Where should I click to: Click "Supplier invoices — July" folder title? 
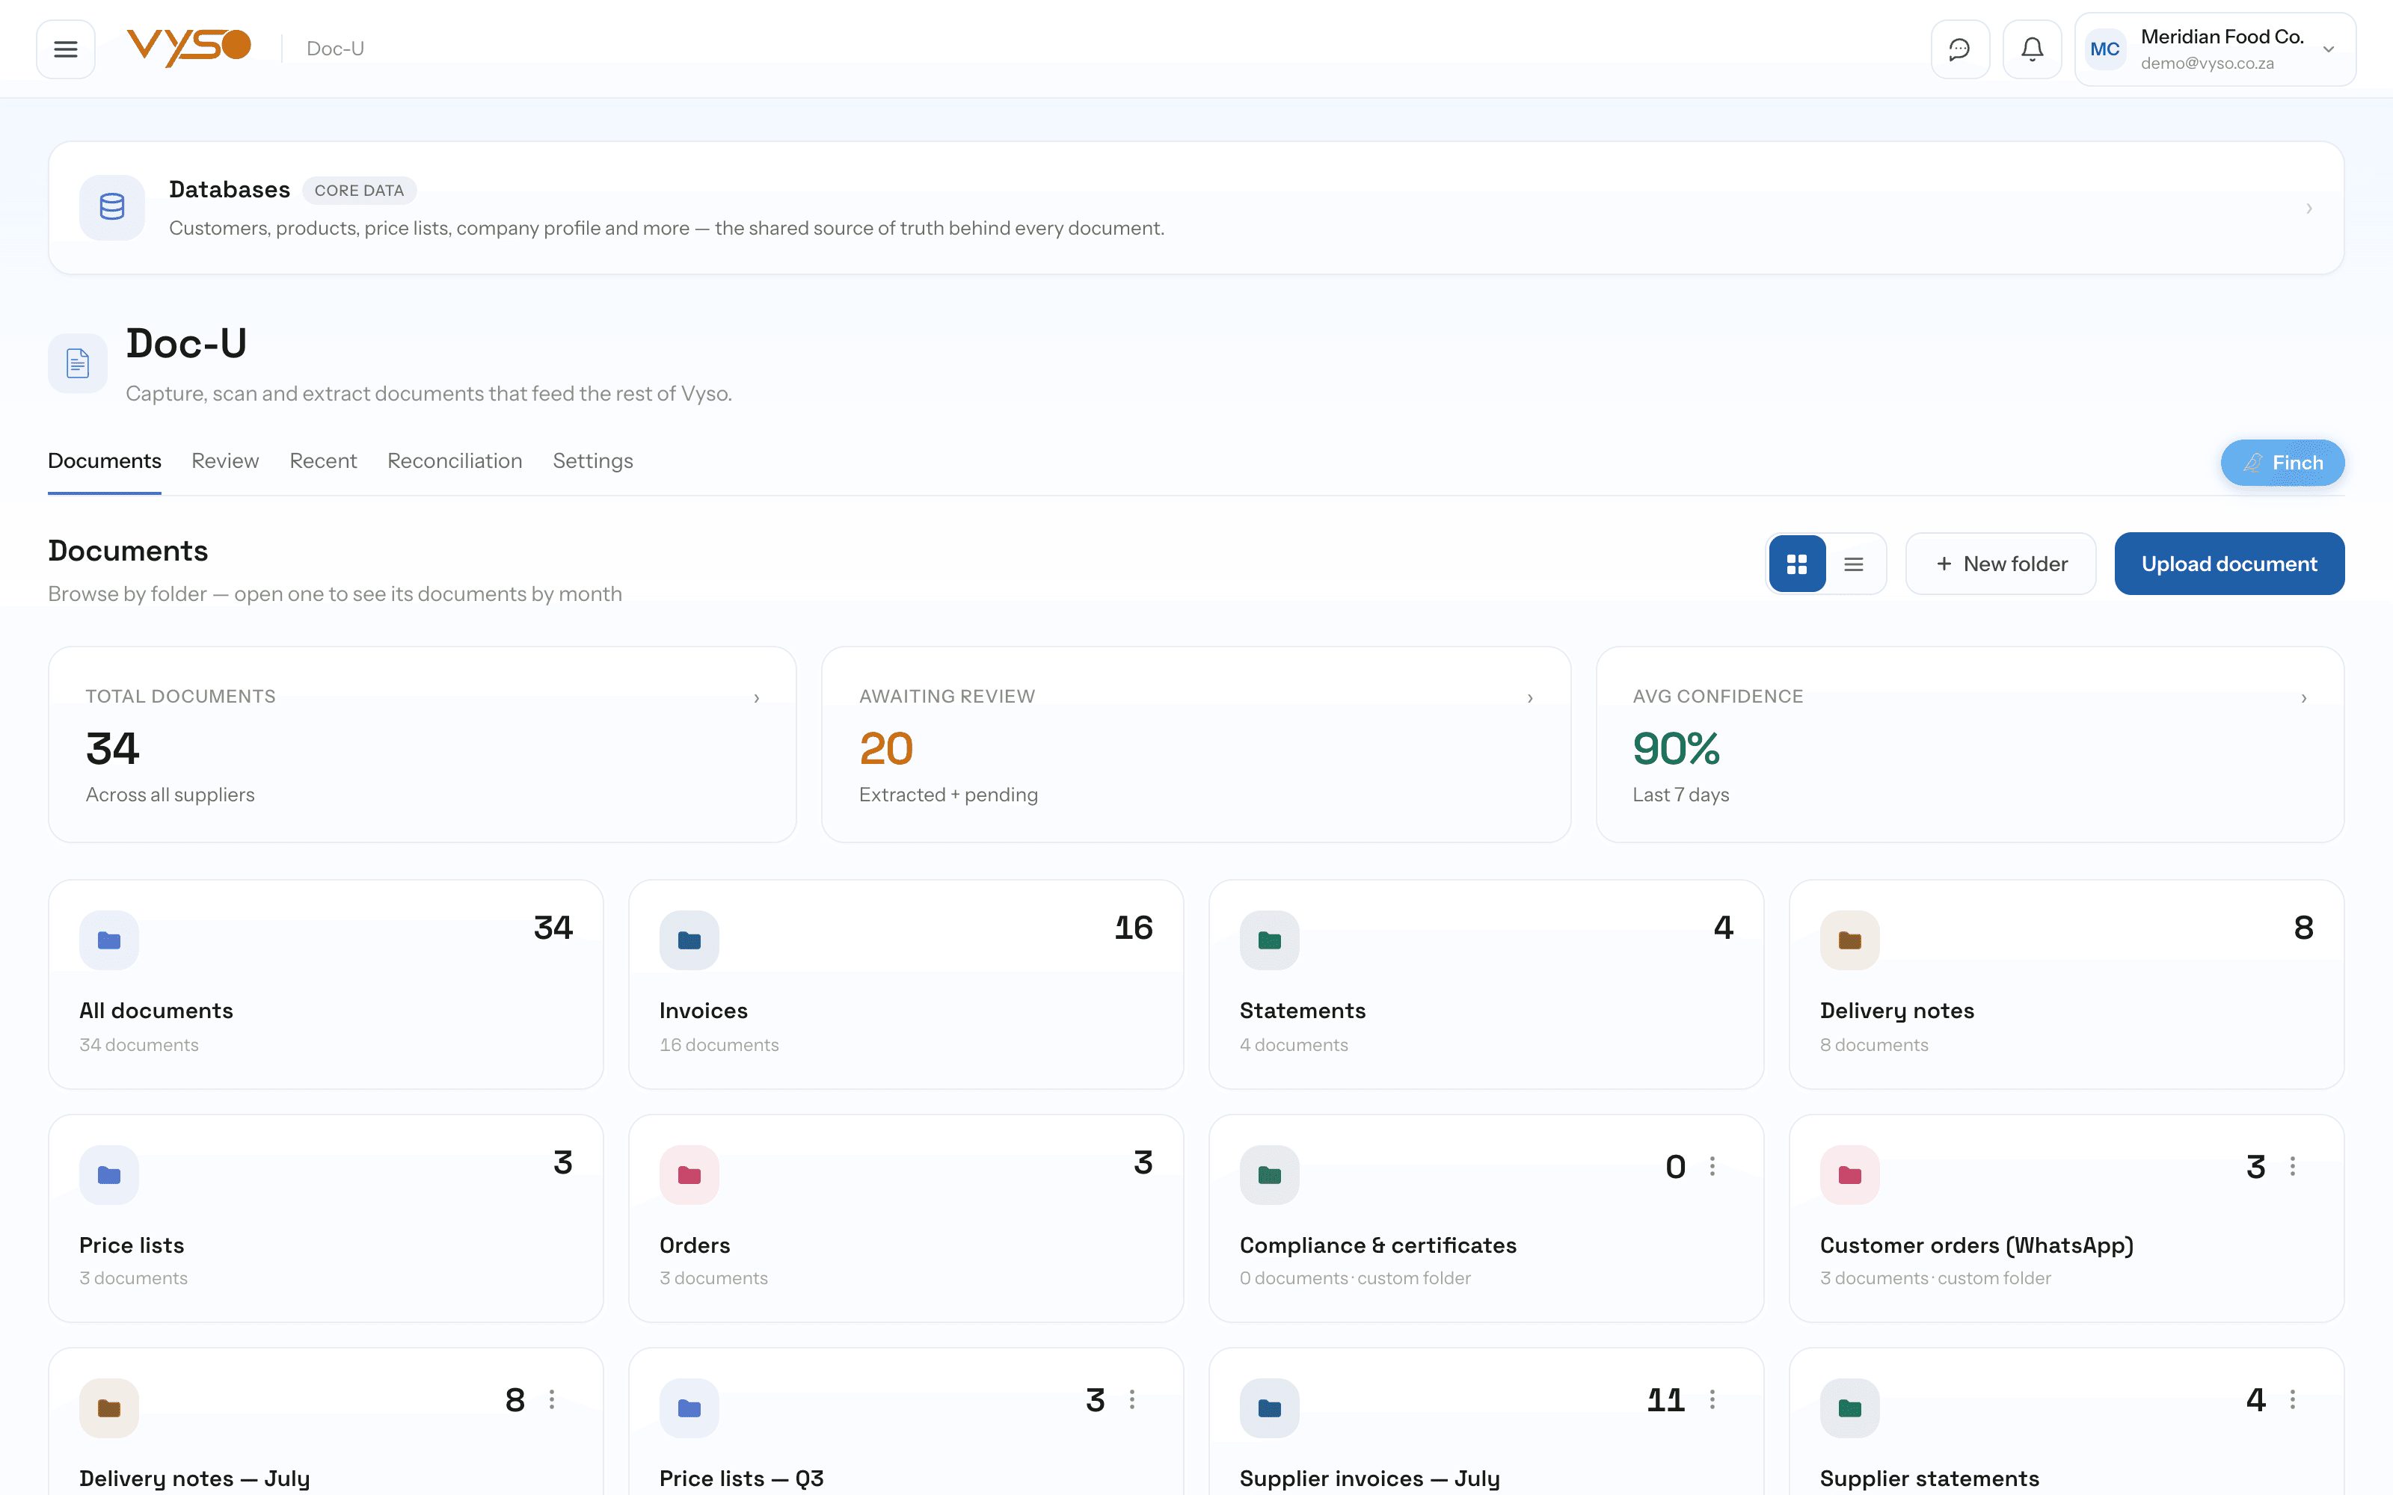(1369, 1479)
